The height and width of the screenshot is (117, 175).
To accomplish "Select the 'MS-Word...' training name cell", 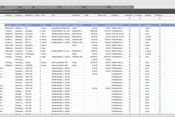I will [20, 60].
